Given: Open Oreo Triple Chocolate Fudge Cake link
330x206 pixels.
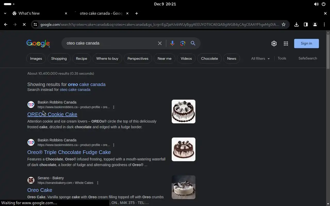Looking at the screenshot, I should tap(69, 152).
